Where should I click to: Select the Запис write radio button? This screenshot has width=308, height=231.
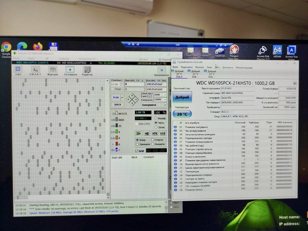tap(160, 127)
